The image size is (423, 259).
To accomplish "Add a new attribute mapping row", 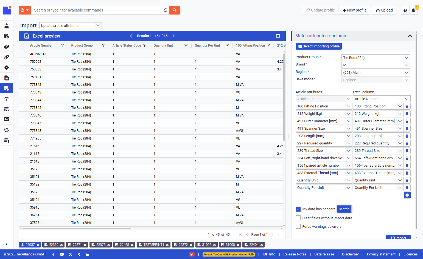I will (x=407, y=195).
